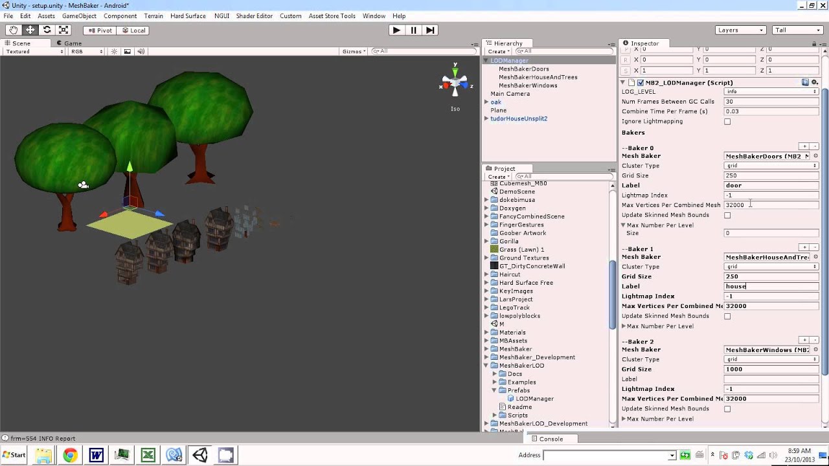Toggle Baker 0 Update Skinned Mesh Bounds
Image resolution: width=829 pixels, height=466 pixels.
click(x=727, y=216)
